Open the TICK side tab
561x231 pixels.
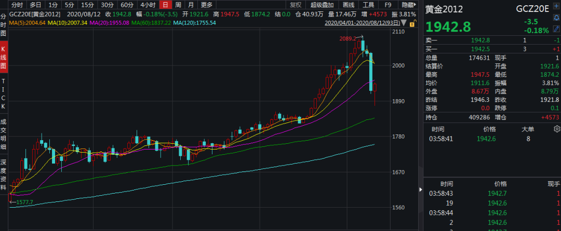(x=4, y=94)
